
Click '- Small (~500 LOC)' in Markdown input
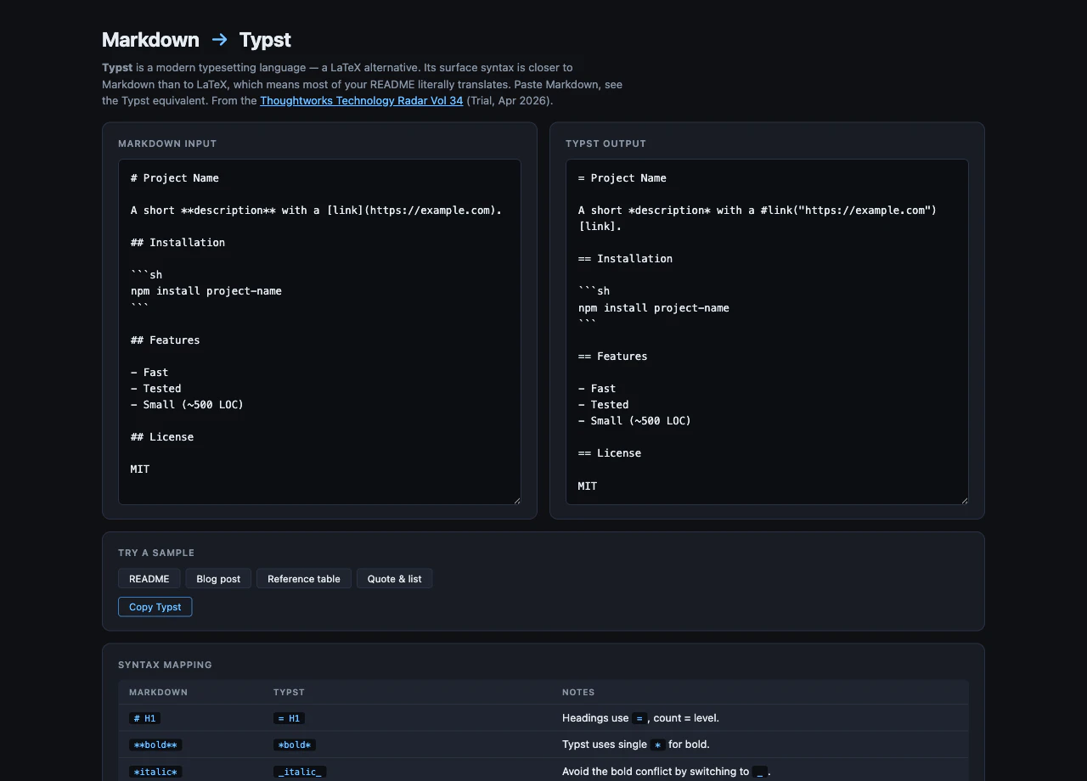pos(187,405)
